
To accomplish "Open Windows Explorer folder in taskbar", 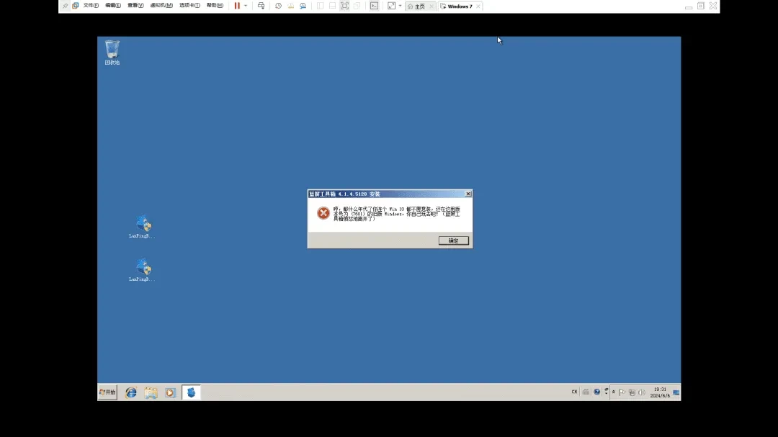I will click(x=151, y=392).
